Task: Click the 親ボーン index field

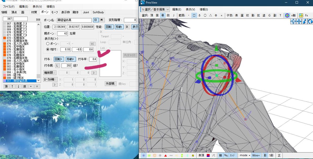Action: point(62,33)
